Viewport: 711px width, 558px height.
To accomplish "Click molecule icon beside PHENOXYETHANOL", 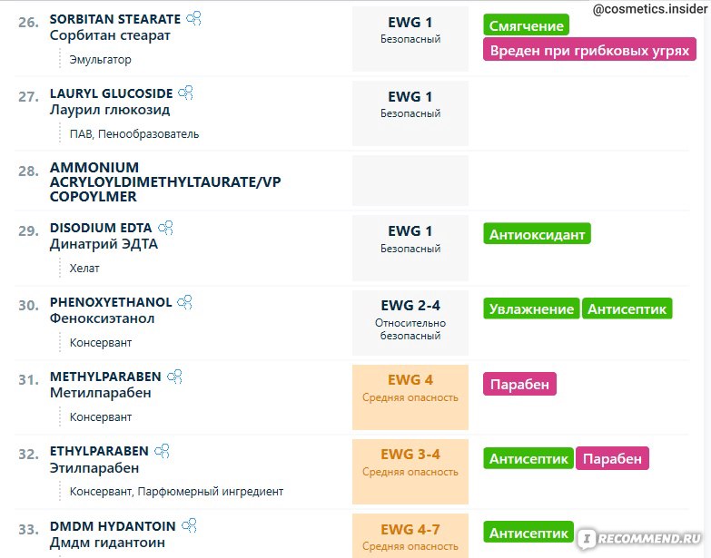I will [184, 301].
